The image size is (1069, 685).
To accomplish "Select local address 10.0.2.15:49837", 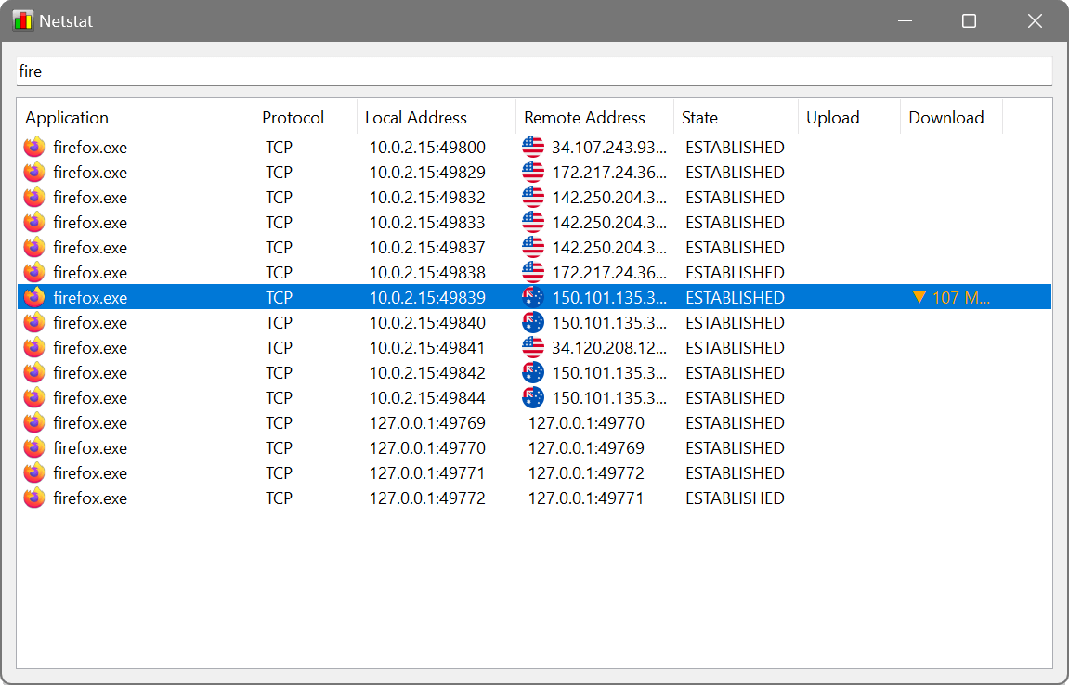I will 427,248.
